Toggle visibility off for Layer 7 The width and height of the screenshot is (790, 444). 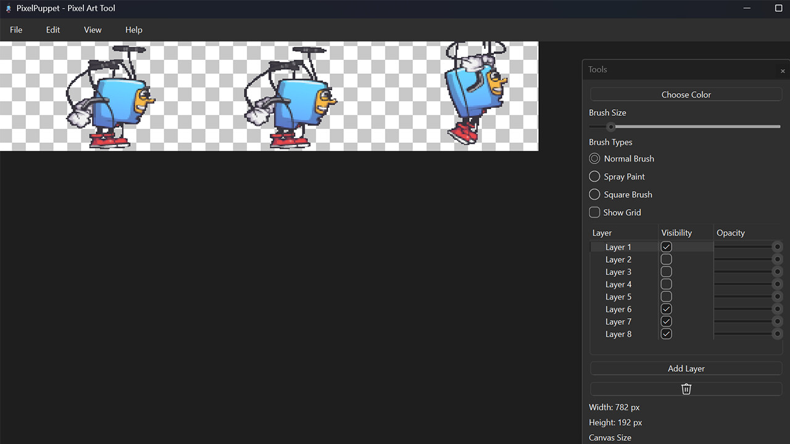point(666,321)
